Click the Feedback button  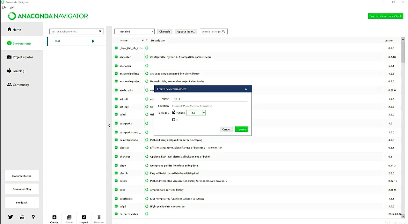coord(22,203)
